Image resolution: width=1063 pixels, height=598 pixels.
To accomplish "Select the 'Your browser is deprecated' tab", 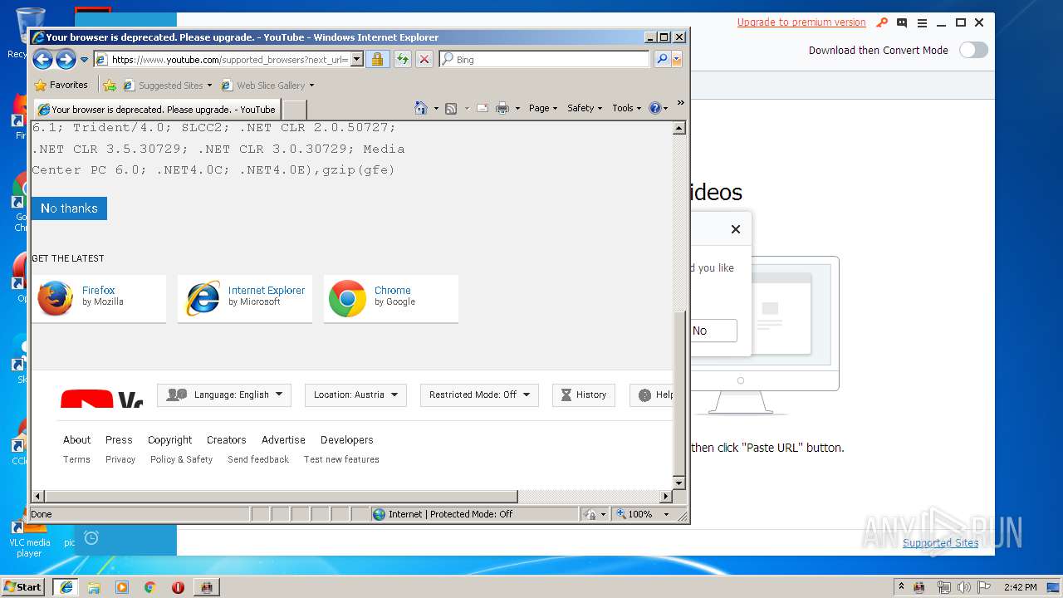I will (156, 109).
